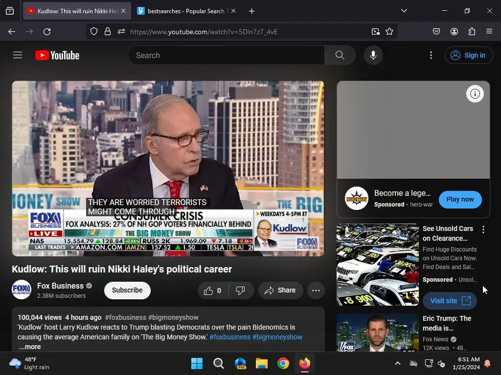Show hidden system tray icons
Image resolution: width=501 pixels, height=375 pixels.
pos(397,363)
